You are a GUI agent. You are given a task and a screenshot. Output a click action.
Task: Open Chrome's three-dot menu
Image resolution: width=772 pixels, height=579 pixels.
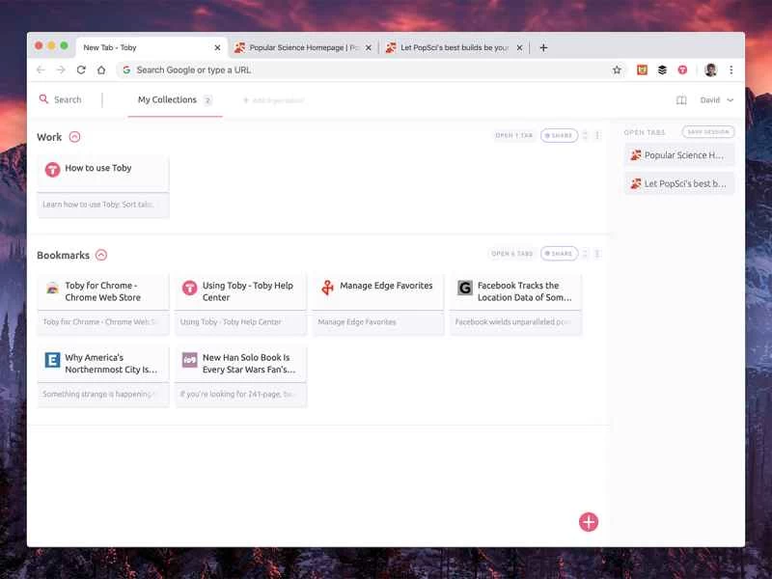click(x=731, y=69)
